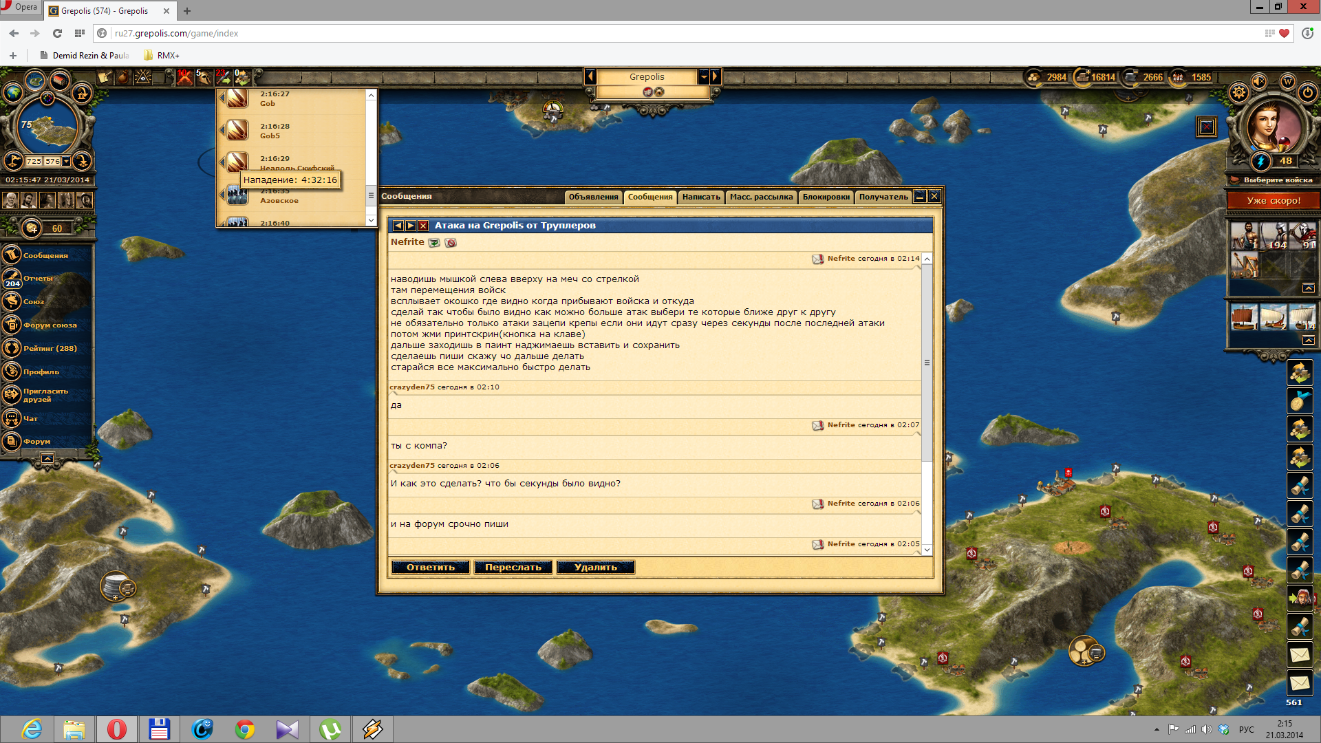Toggle the game sound mute icon
1321x743 pixels.
tap(1259, 81)
